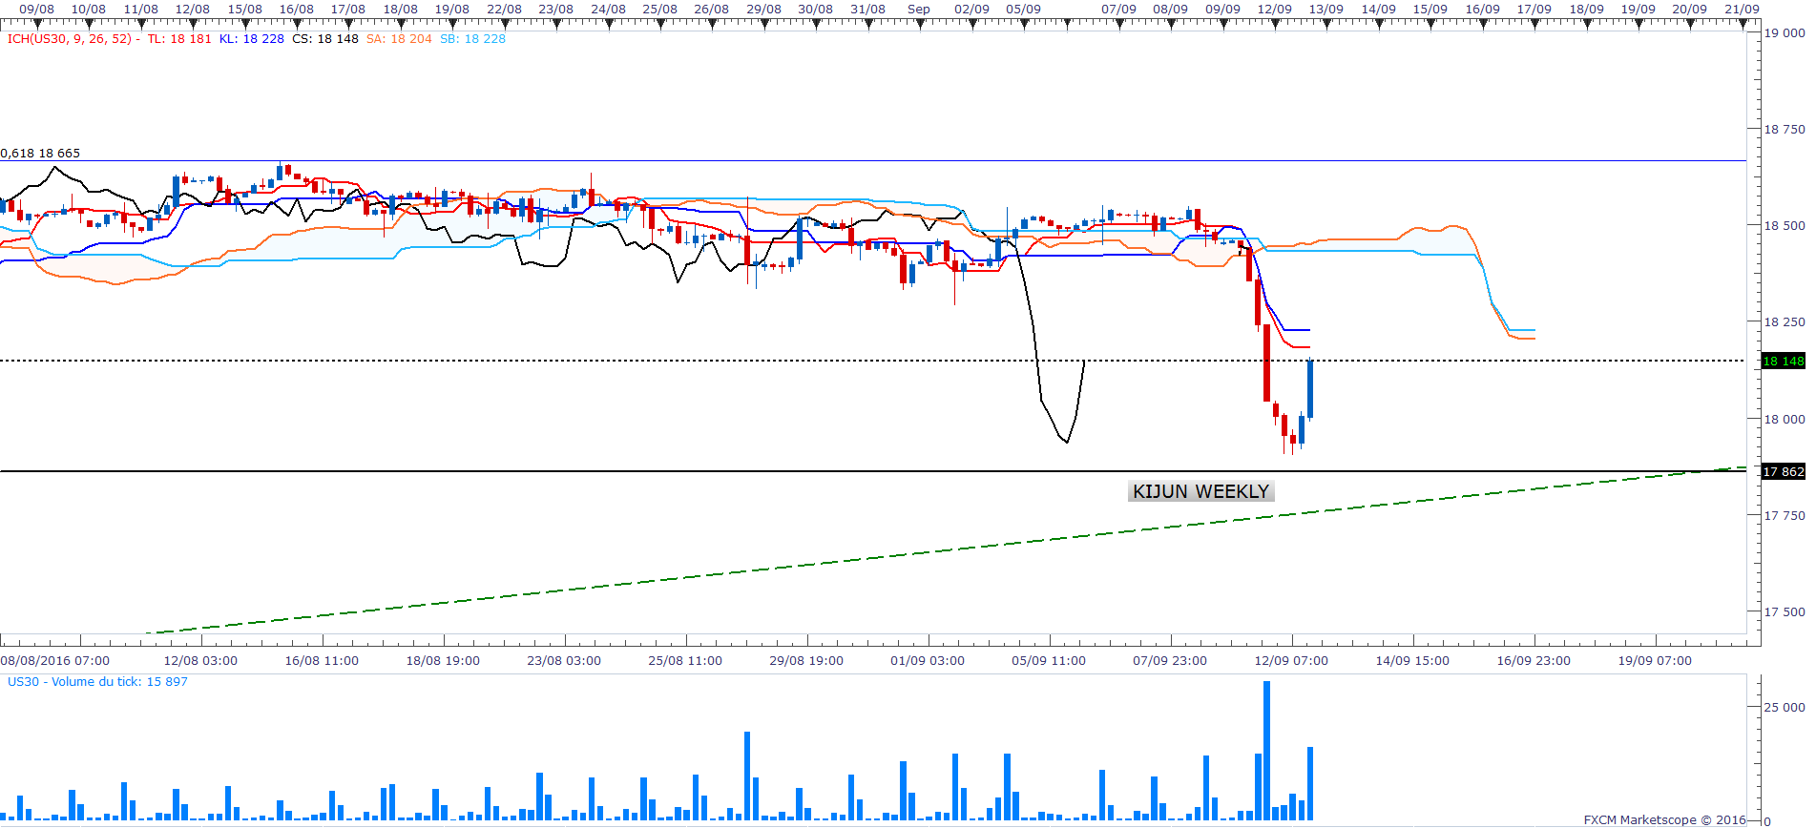Click the FXCM Marketscope copyright text
This screenshot has height=828, width=1816.
(x=1664, y=819)
